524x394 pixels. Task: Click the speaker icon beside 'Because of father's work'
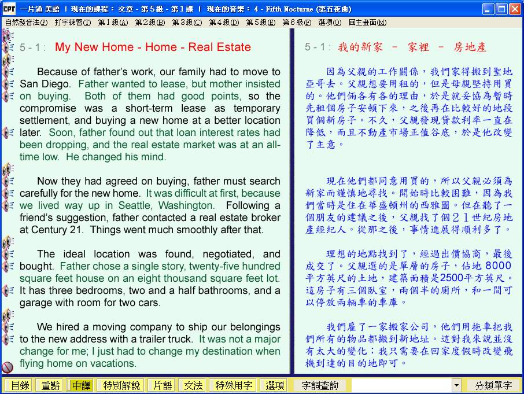click(8, 72)
